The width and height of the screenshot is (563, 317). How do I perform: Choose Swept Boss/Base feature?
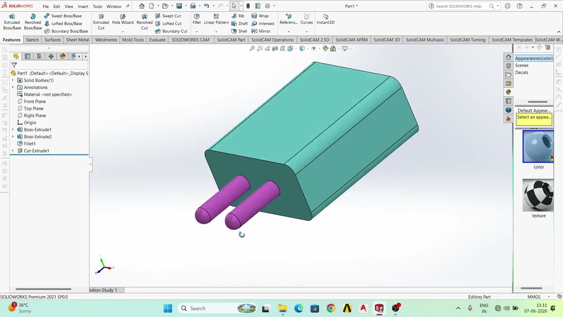[63, 16]
